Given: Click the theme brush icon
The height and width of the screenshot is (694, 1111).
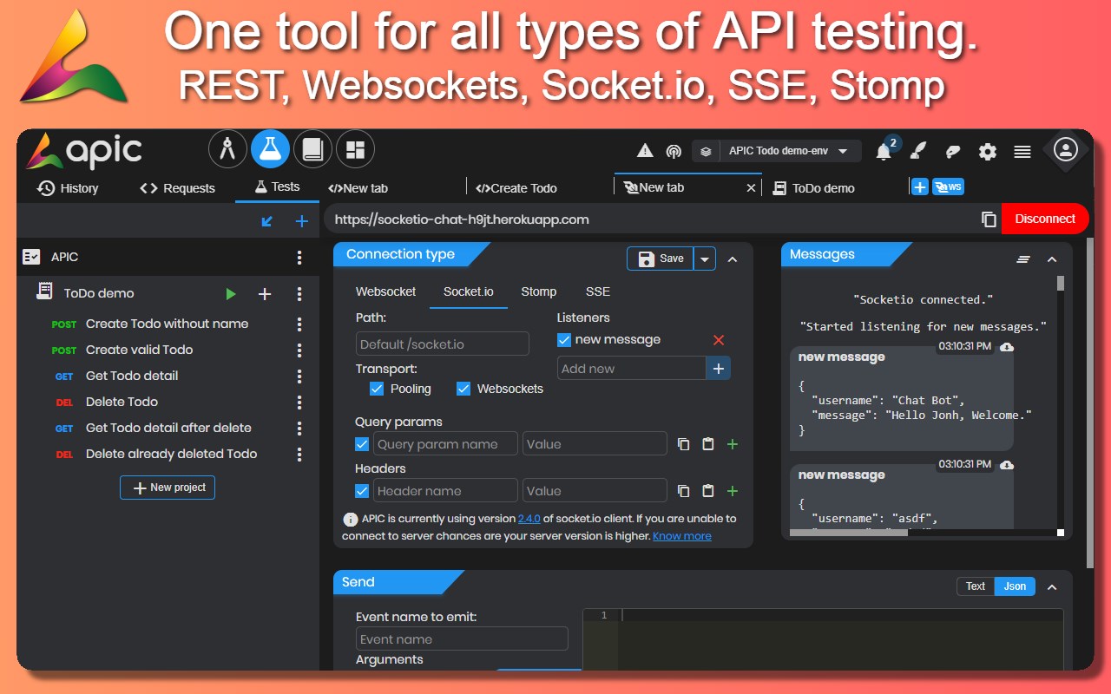Looking at the screenshot, I should click(x=918, y=152).
